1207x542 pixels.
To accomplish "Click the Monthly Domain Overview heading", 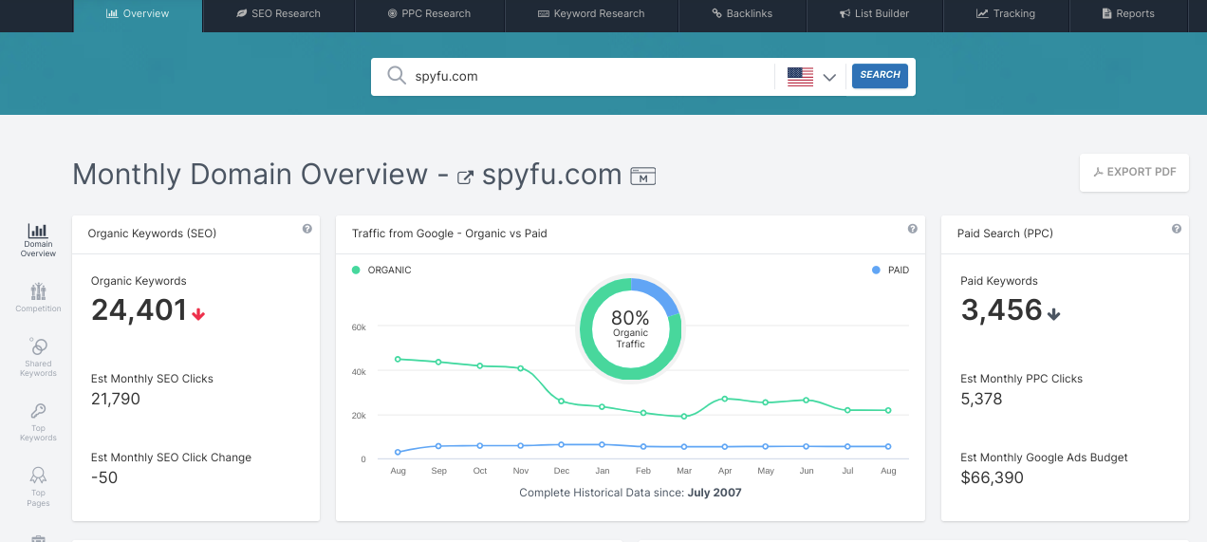I will click(x=250, y=175).
